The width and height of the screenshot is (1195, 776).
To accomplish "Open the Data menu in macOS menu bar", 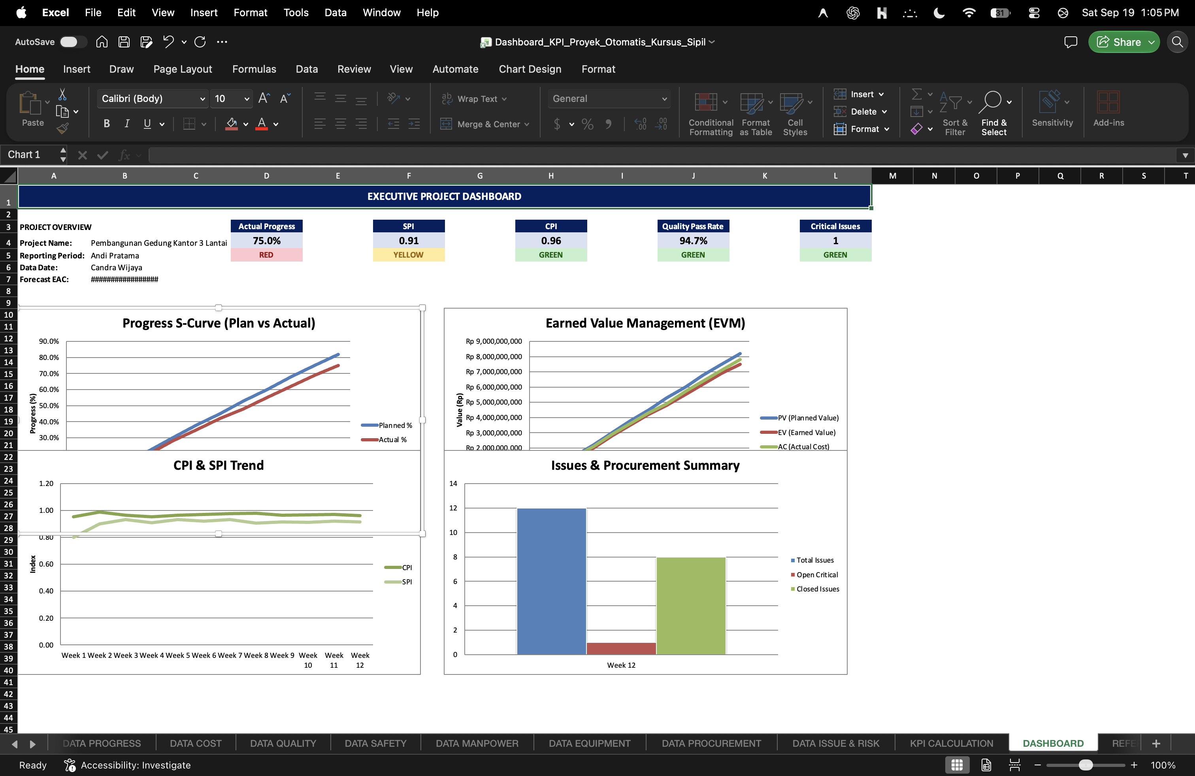I will pos(335,13).
